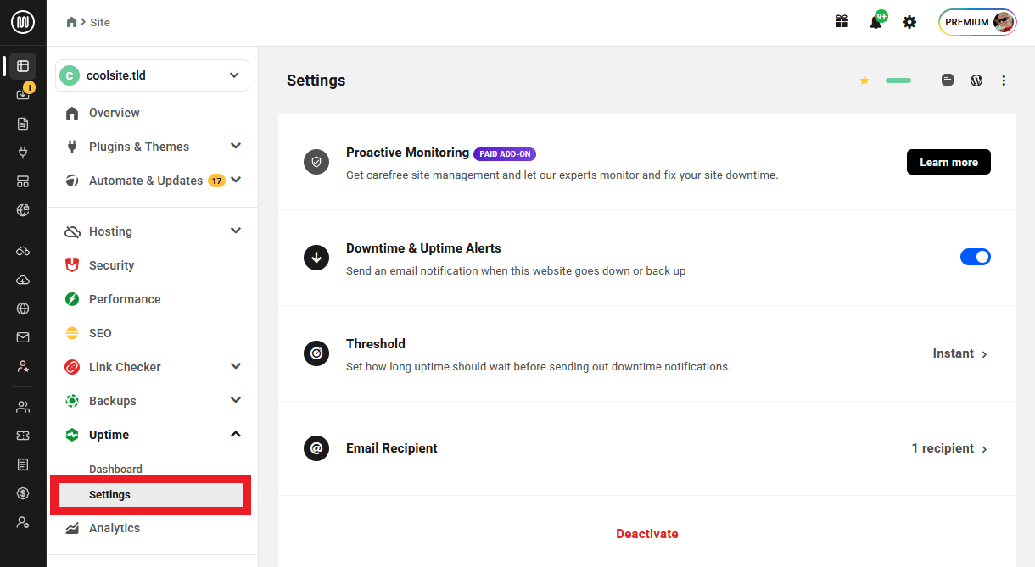Click the download icon with the 1 badge
Screen dimensions: 1035x567
click(x=23, y=94)
